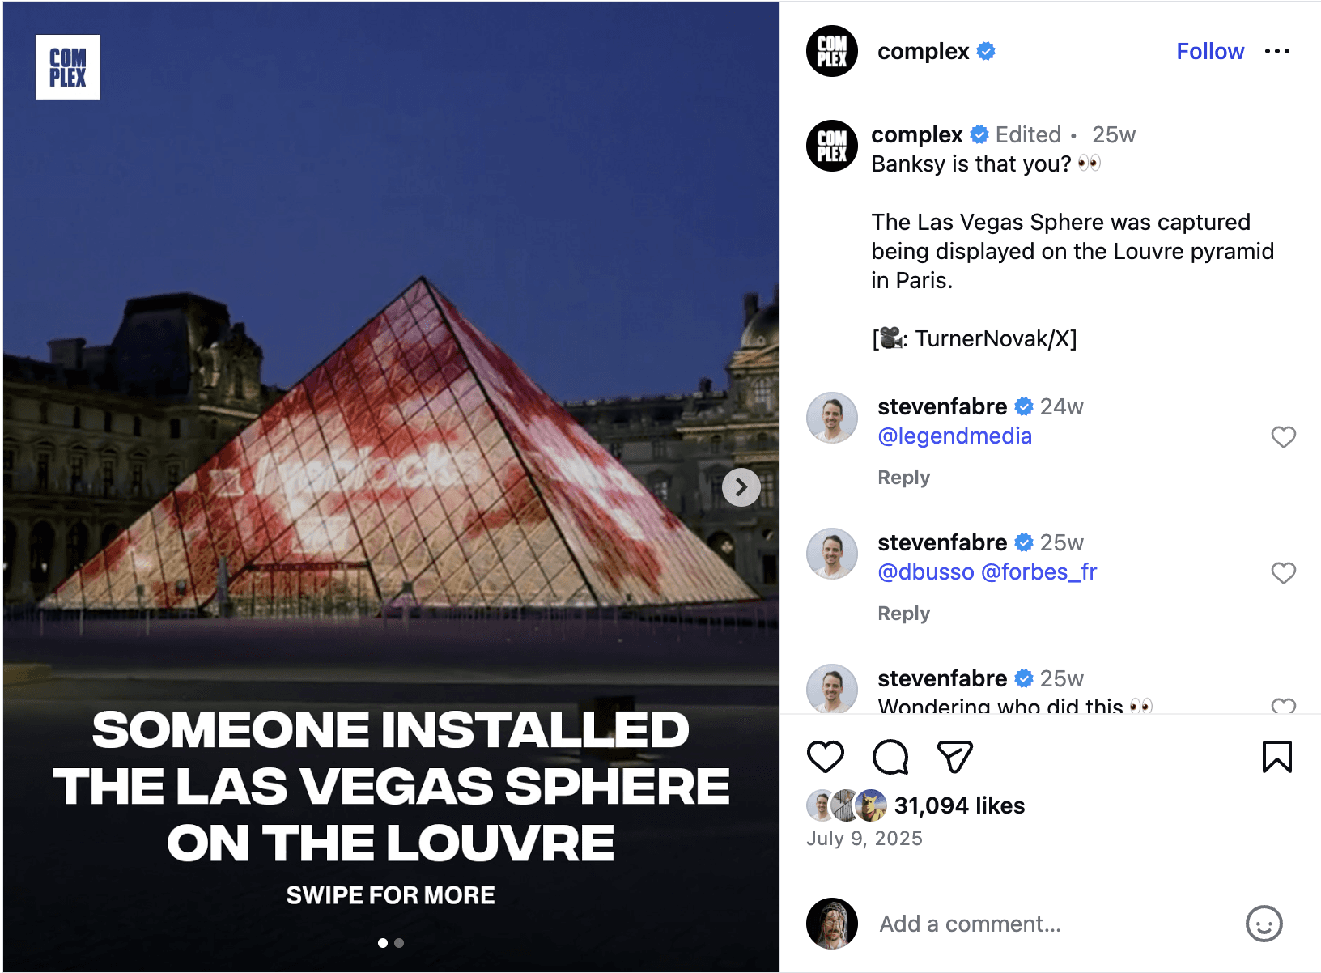This screenshot has width=1321, height=973.
Task: Save post with bookmark icon
Action: [x=1276, y=757]
